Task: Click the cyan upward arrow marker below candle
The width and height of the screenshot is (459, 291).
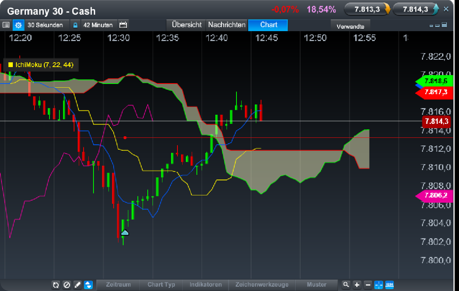Action: point(125,232)
